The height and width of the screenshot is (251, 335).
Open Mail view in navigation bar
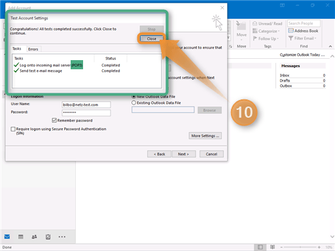pos(7,237)
